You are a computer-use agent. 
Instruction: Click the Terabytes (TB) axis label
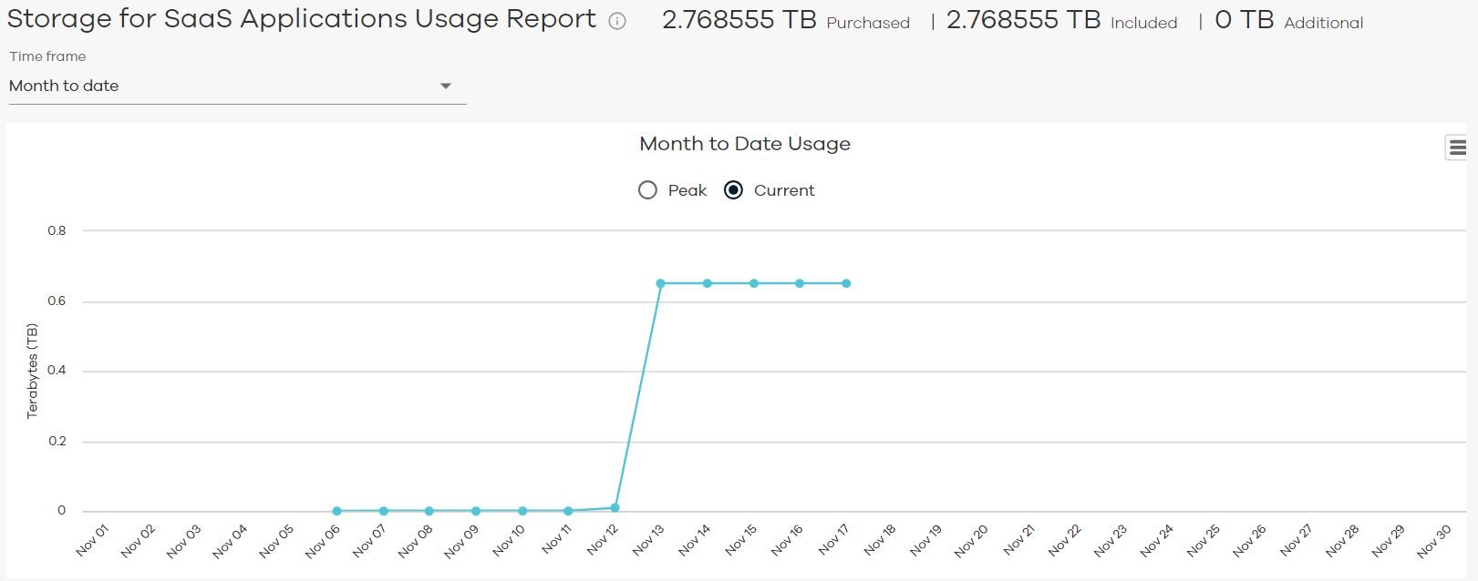(x=32, y=369)
